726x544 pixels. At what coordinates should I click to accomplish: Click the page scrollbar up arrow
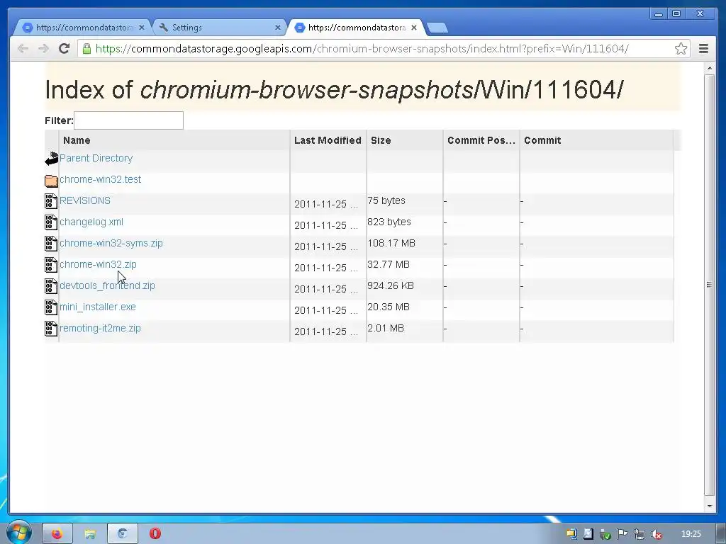click(709, 69)
